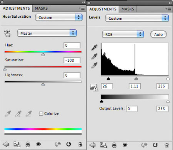173x150 pixels.
Task: Open the RGB channel dropdown
Action: click(x=123, y=34)
